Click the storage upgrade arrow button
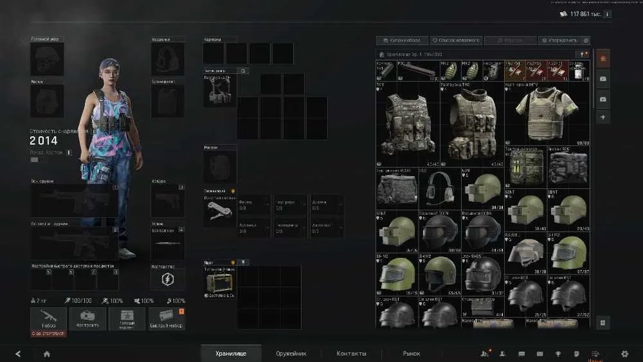 [x=583, y=54]
